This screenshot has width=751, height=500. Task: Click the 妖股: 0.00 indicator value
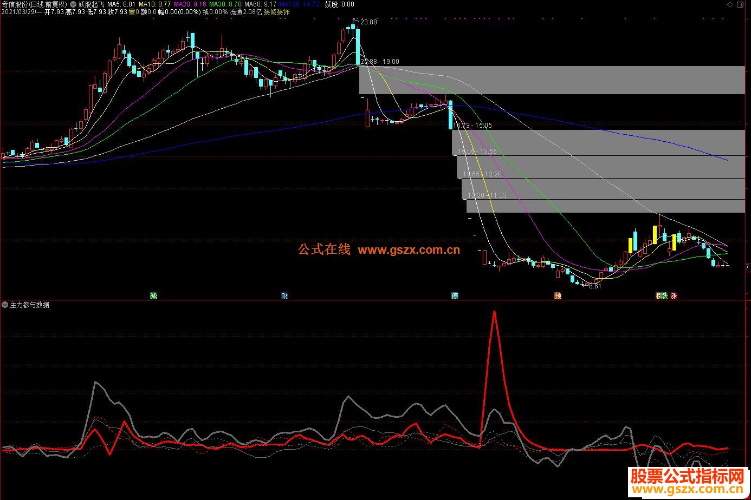[339, 4]
